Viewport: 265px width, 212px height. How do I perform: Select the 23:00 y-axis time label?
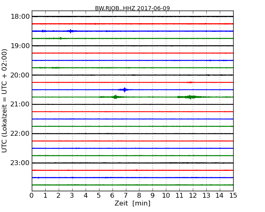(x=20, y=163)
